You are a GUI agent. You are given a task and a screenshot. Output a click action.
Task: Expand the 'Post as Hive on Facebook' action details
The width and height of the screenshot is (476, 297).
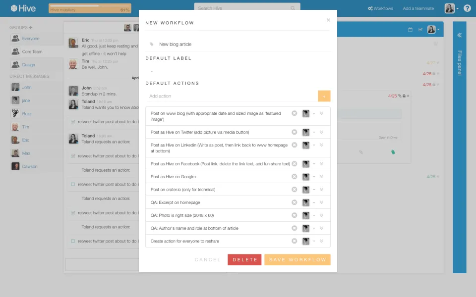(321, 164)
